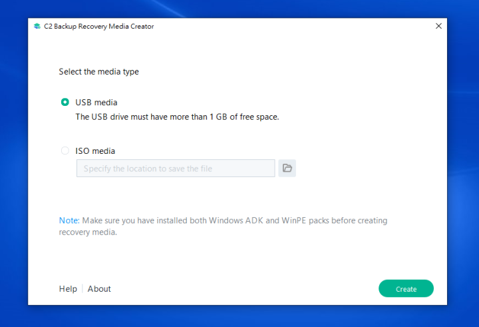
Task: Open the About link
Action: click(x=99, y=289)
